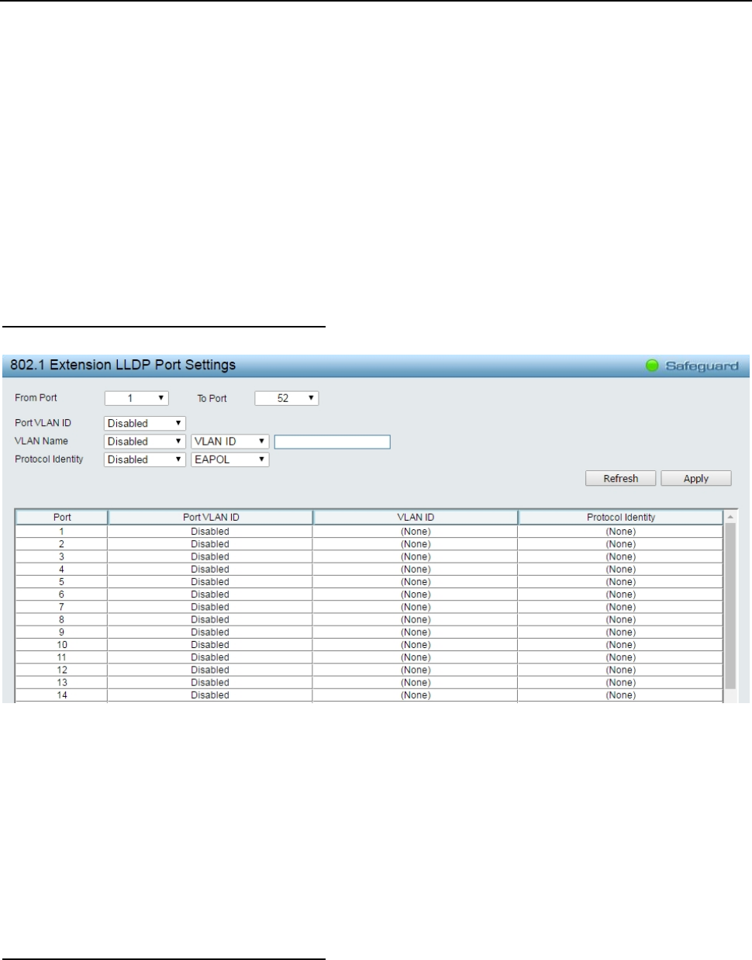Click the Protocol Identity column header
This screenshot has height=960, width=752.
[x=621, y=517]
